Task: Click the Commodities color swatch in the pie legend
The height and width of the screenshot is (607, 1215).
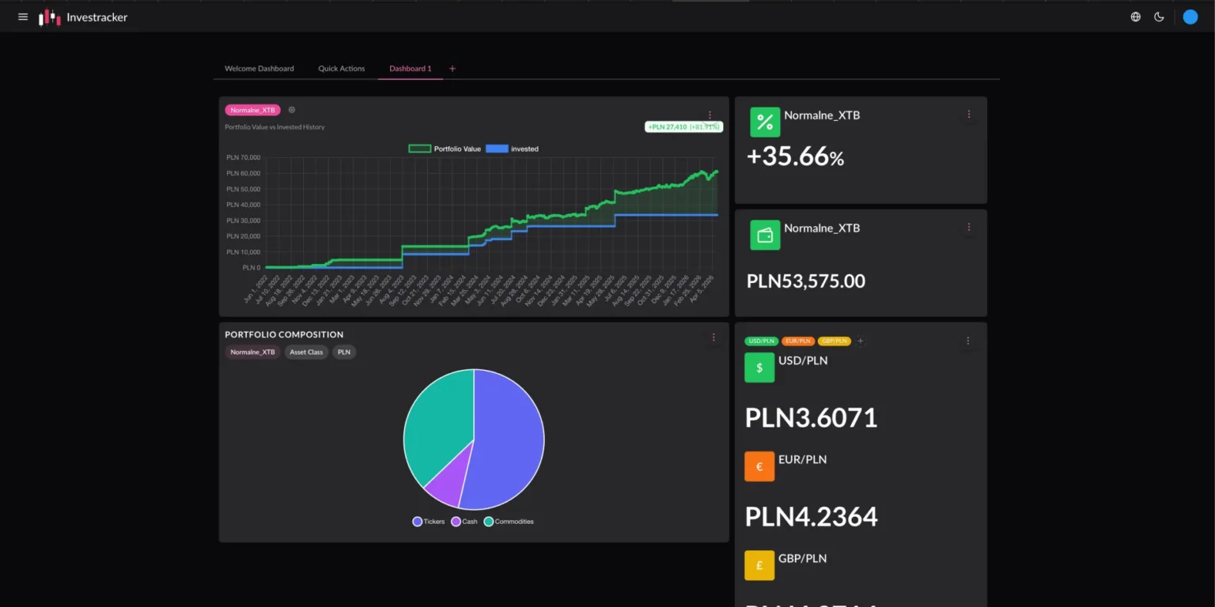Action: coord(488,522)
